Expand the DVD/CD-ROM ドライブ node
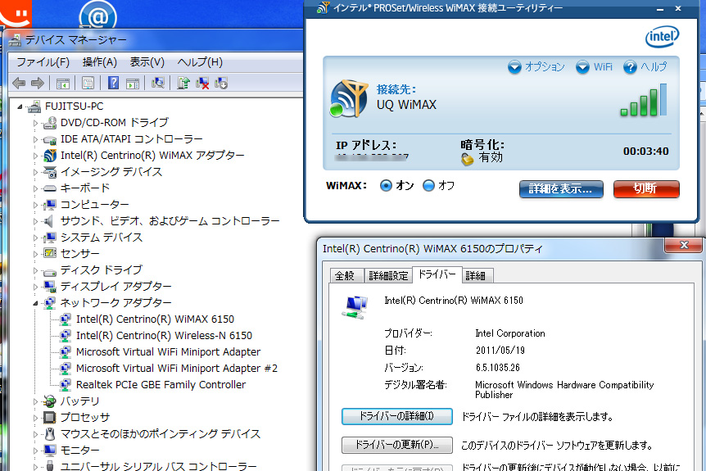 [x=35, y=123]
